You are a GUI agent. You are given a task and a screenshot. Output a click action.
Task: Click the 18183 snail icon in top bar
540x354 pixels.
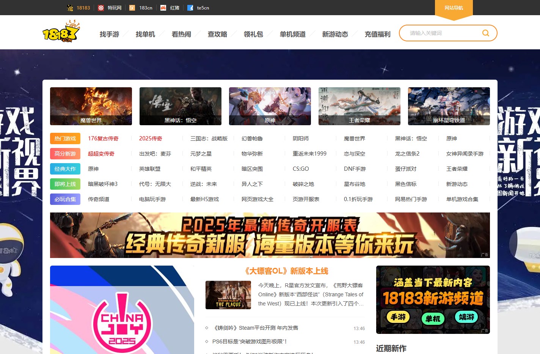(70, 8)
